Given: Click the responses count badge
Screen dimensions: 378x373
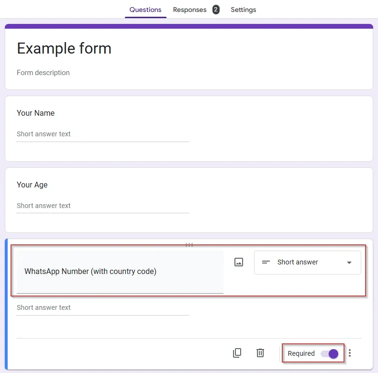Looking at the screenshot, I should [x=216, y=10].
